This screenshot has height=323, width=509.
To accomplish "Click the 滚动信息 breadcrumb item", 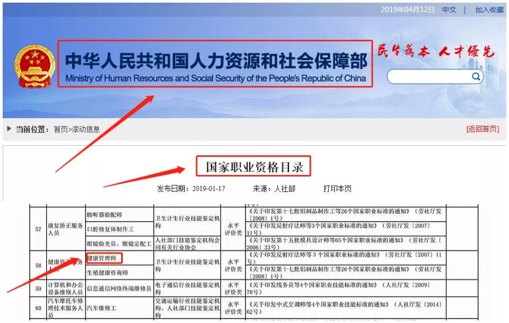I will [86, 129].
